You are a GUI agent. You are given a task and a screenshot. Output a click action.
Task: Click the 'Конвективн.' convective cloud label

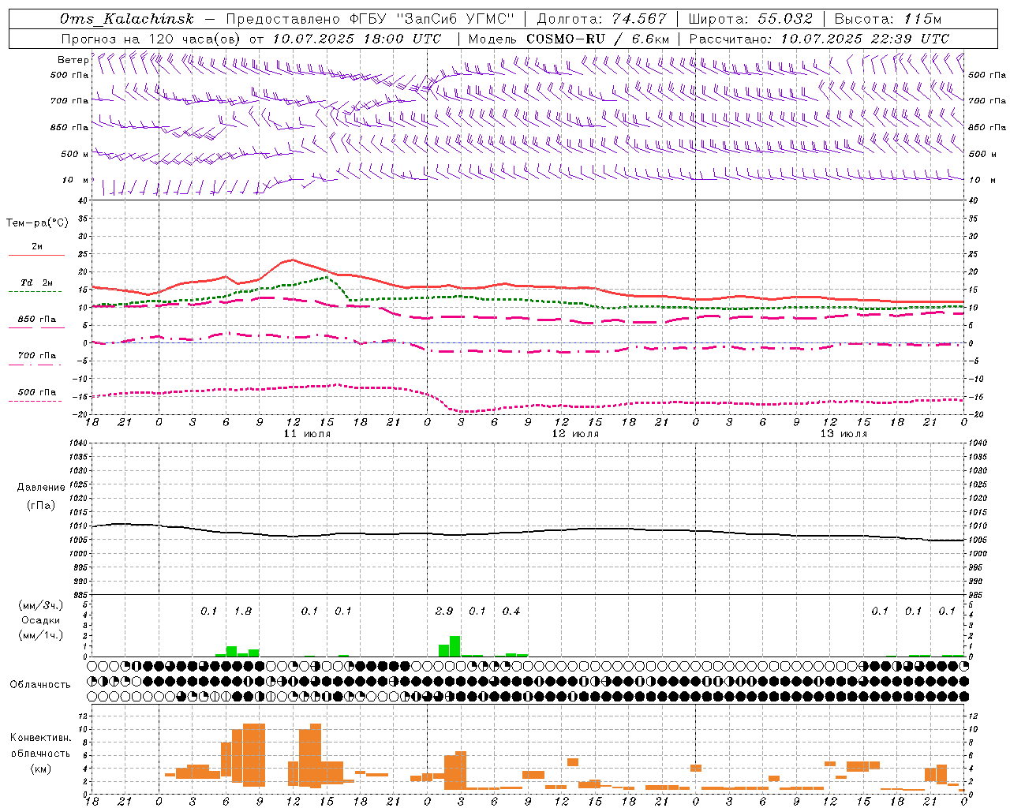[41, 738]
